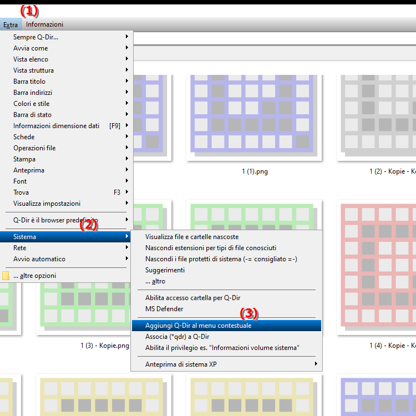Toggle Nascondi estensioni per tipi conosciuti
Viewport: 416px width, 416px height.
[x=226, y=248]
